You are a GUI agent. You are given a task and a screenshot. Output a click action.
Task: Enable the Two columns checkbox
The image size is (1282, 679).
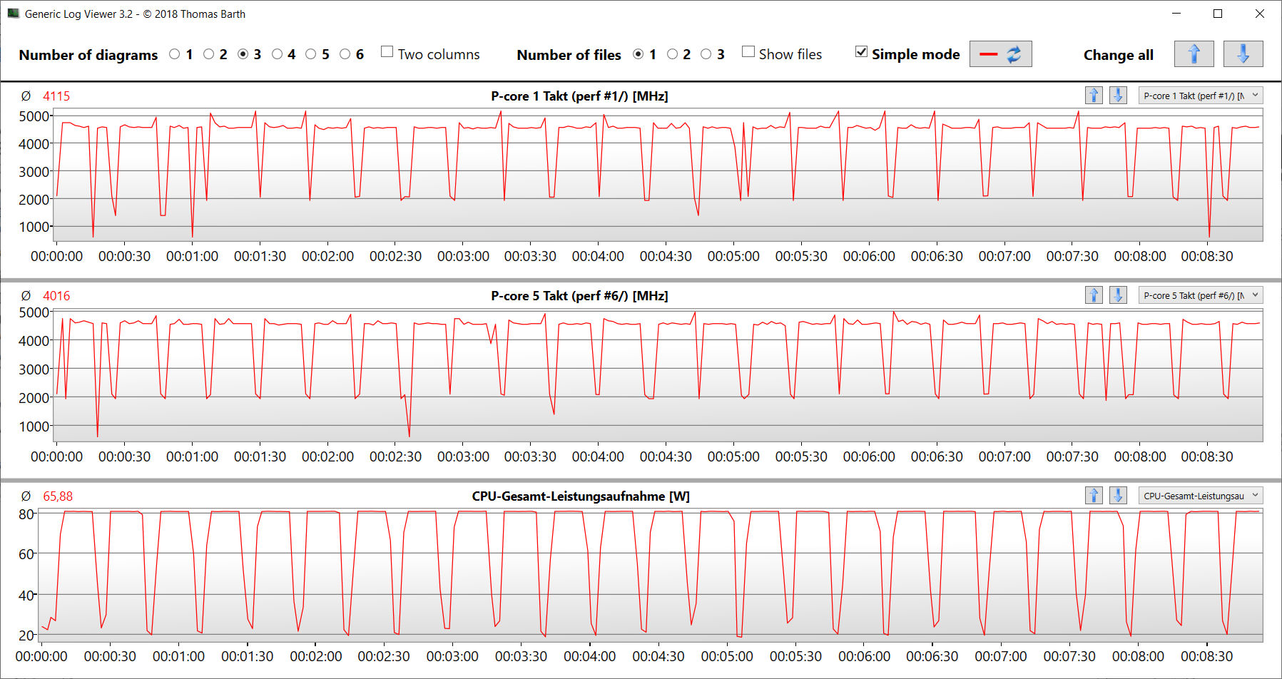[387, 51]
